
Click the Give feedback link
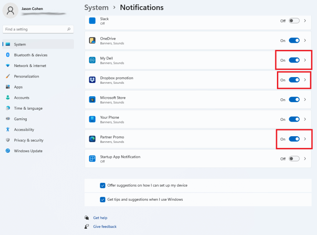105,227
